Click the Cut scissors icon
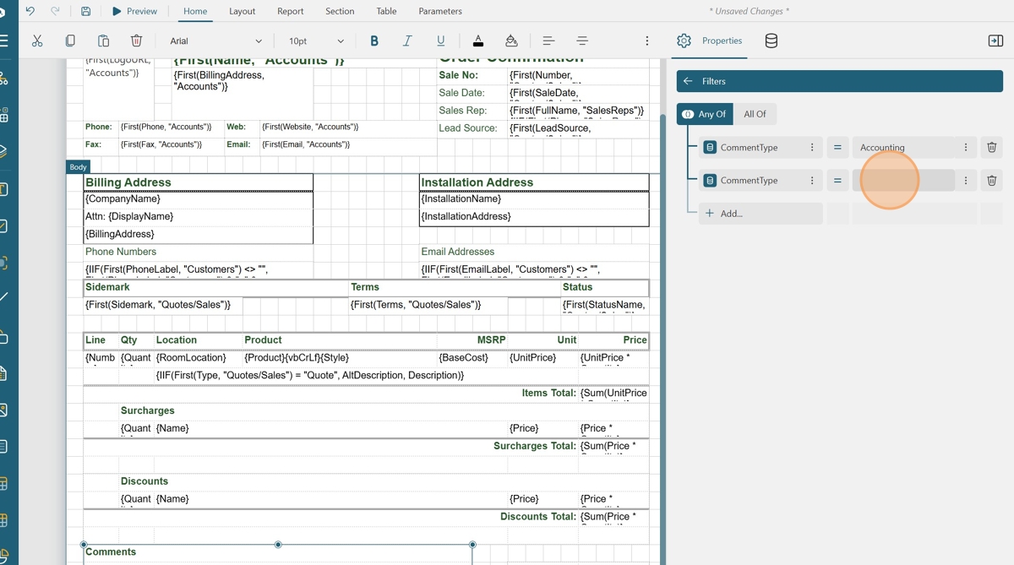Viewport: 1014px width, 565px height. [x=37, y=41]
